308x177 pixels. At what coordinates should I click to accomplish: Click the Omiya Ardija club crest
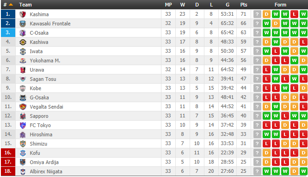pyautogui.click(x=23, y=162)
